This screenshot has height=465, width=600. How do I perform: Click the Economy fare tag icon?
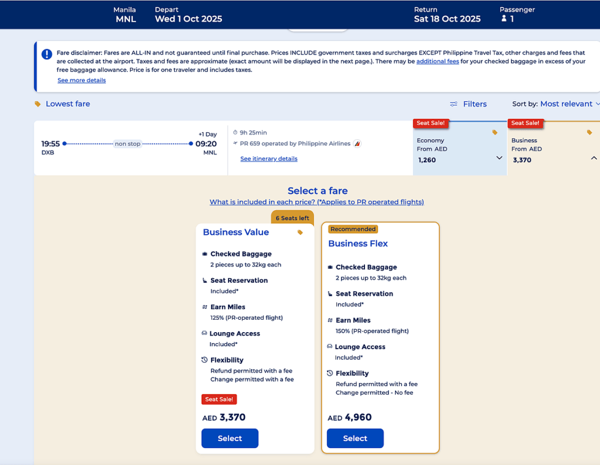click(495, 132)
